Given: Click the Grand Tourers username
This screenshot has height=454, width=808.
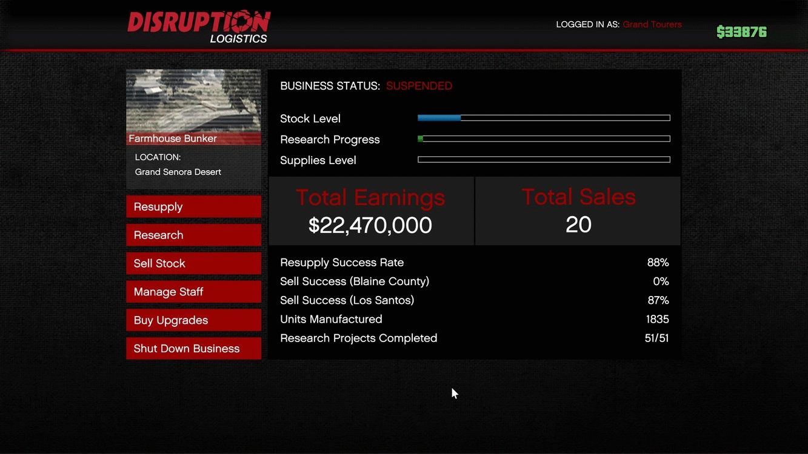Looking at the screenshot, I should [x=652, y=25].
